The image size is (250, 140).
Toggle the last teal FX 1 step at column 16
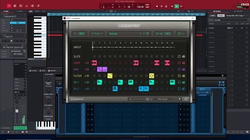[x=172, y=82]
